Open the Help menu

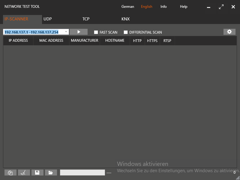[184, 7]
